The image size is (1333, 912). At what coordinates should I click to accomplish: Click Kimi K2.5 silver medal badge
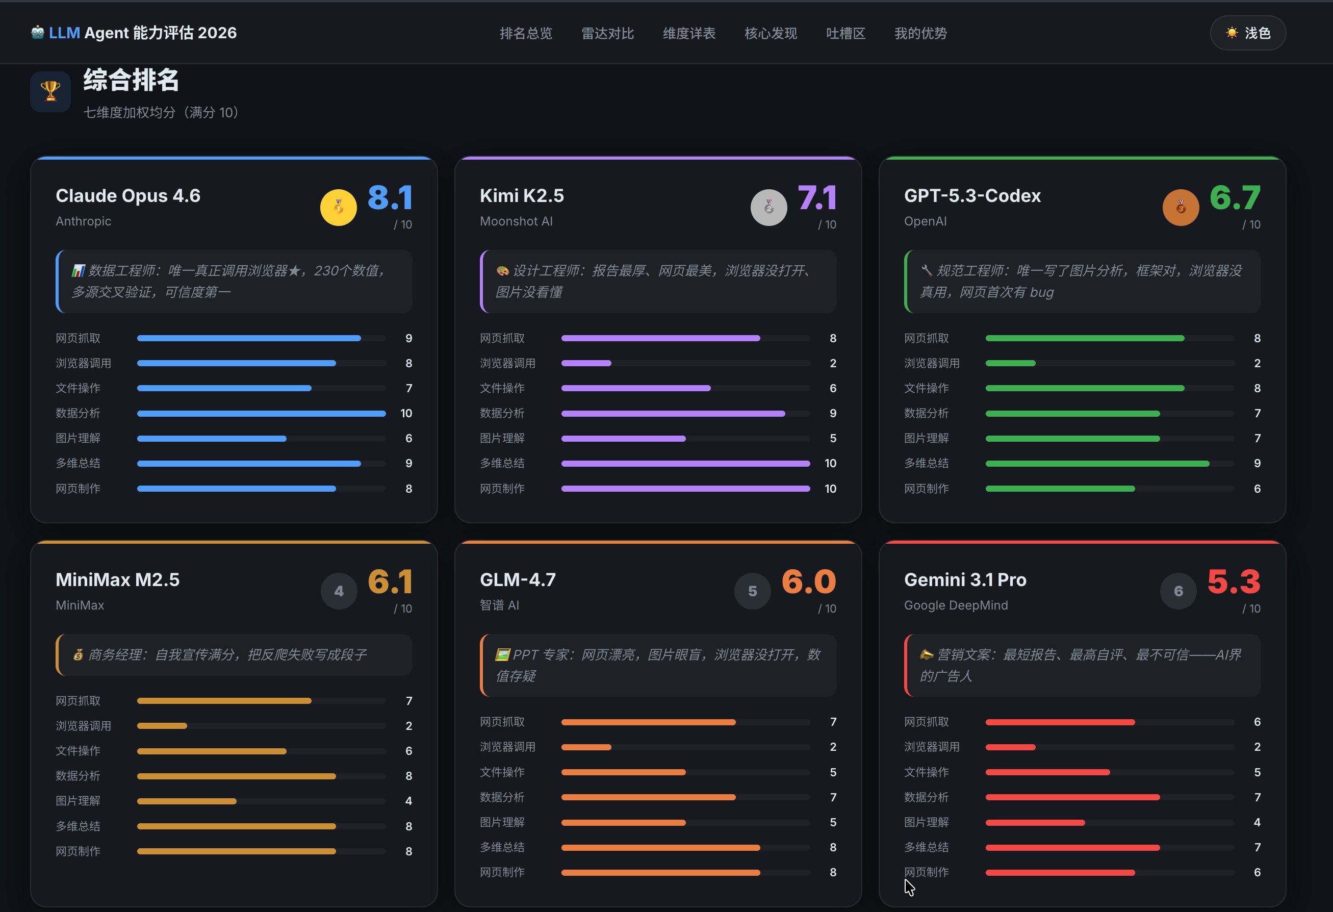(768, 207)
